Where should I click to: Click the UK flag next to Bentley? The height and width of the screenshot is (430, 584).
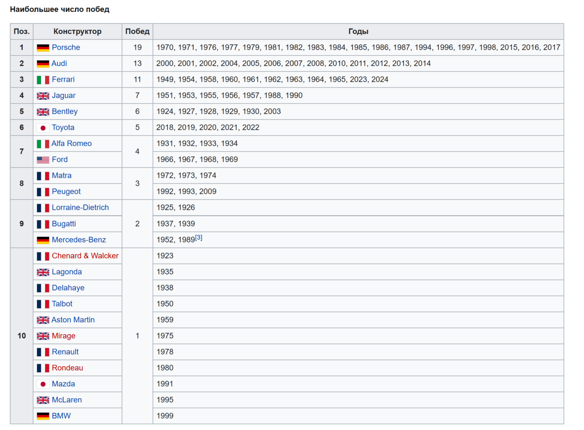tap(43, 112)
